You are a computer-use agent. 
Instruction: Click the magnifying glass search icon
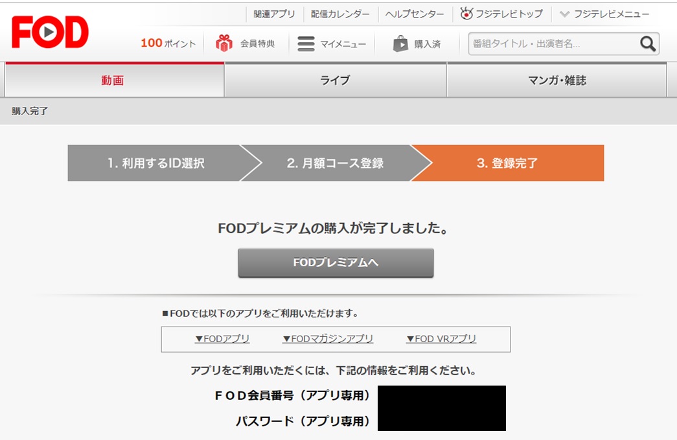(x=648, y=43)
